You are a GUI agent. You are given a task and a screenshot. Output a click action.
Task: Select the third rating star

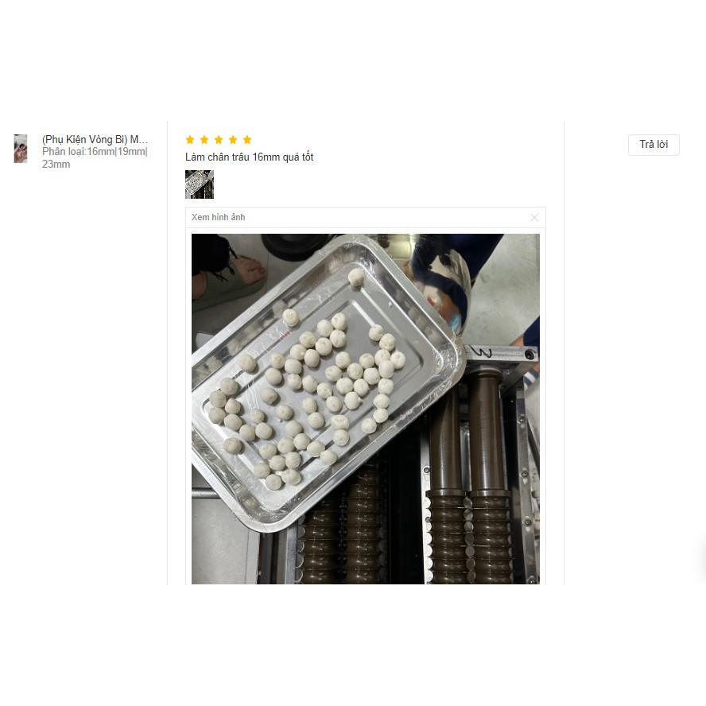[219, 140]
